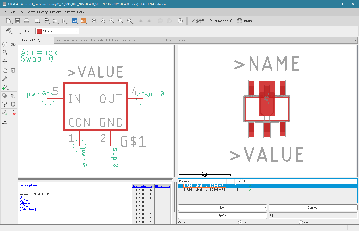Click the Help question mark icon

click(x=180, y=21)
